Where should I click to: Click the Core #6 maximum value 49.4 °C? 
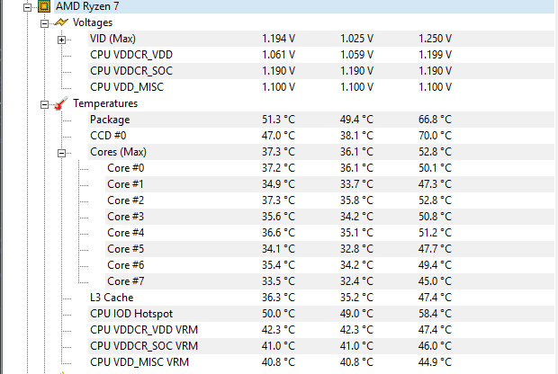click(x=436, y=265)
